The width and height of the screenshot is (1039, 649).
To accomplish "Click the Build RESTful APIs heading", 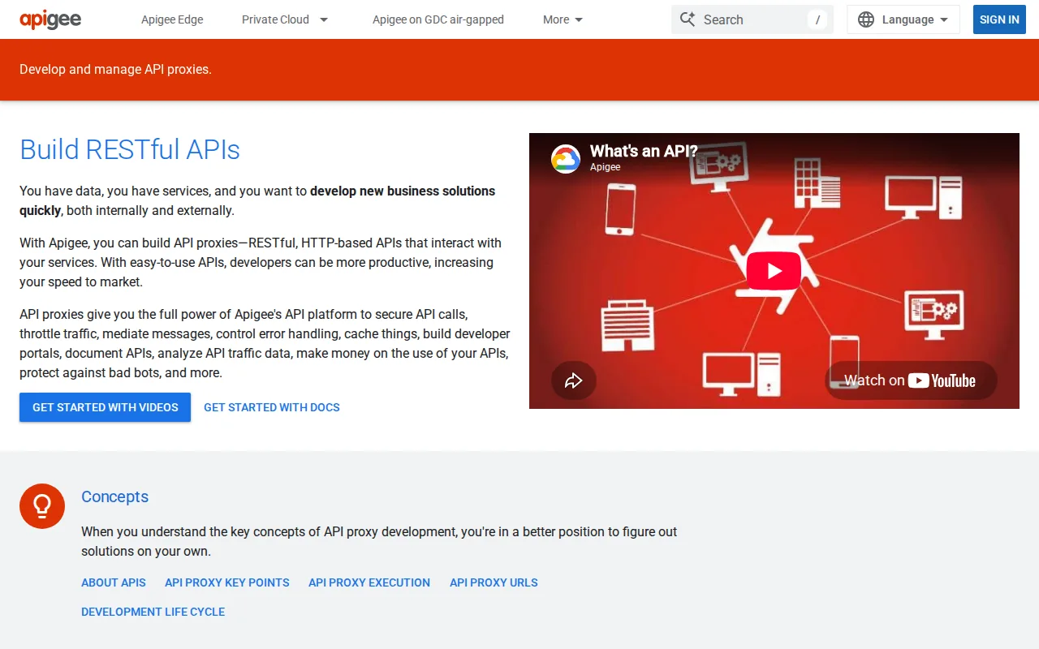I will (130, 149).
